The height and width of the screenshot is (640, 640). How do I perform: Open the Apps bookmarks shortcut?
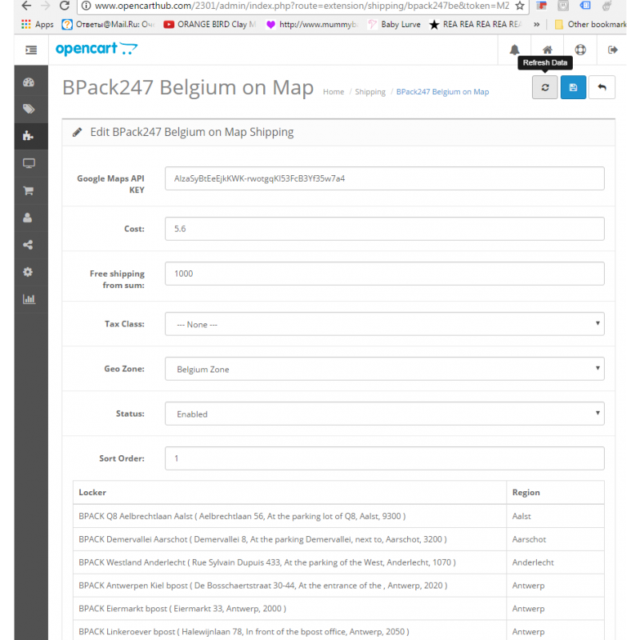(37, 25)
